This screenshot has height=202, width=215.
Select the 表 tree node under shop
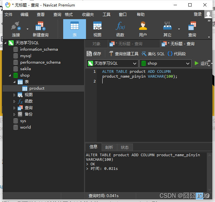(27, 82)
